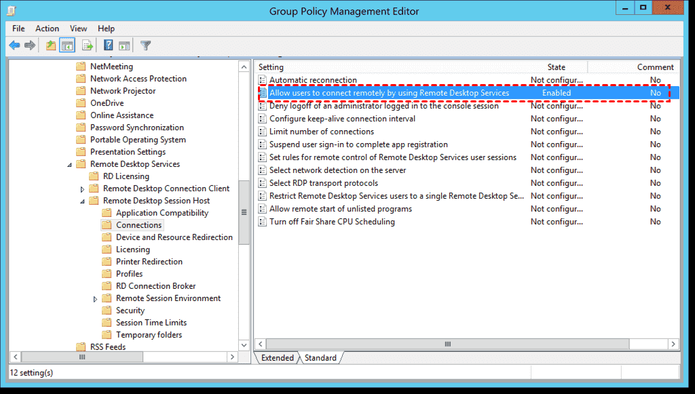The height and width of the screenshot is (394, 695).
Task: Select the Standard tab
Action: coord(319,358)
